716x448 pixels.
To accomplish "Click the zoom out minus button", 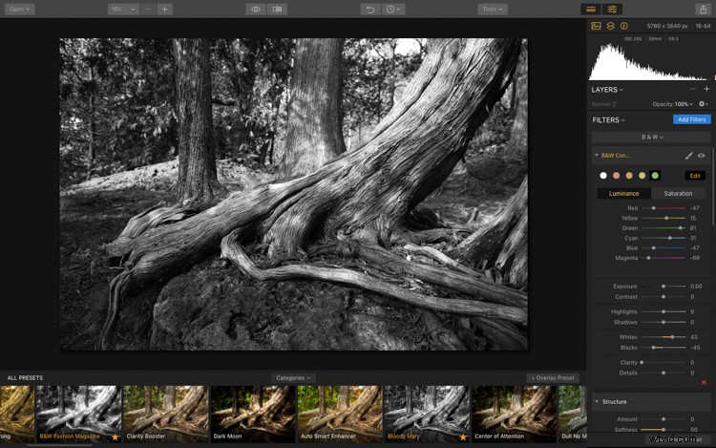I will pyautogui.click(x=148, y=10).
